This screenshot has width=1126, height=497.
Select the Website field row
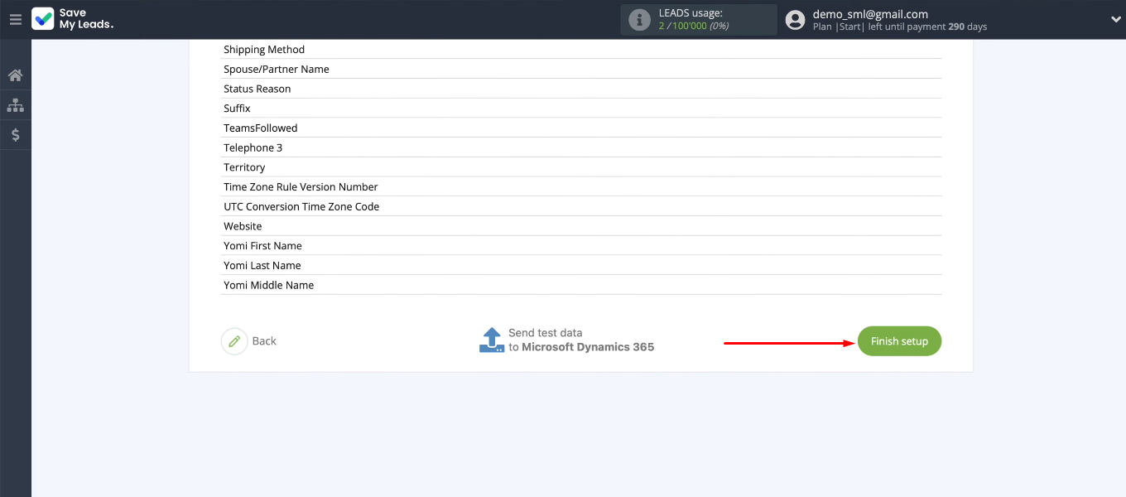point(582,226)
